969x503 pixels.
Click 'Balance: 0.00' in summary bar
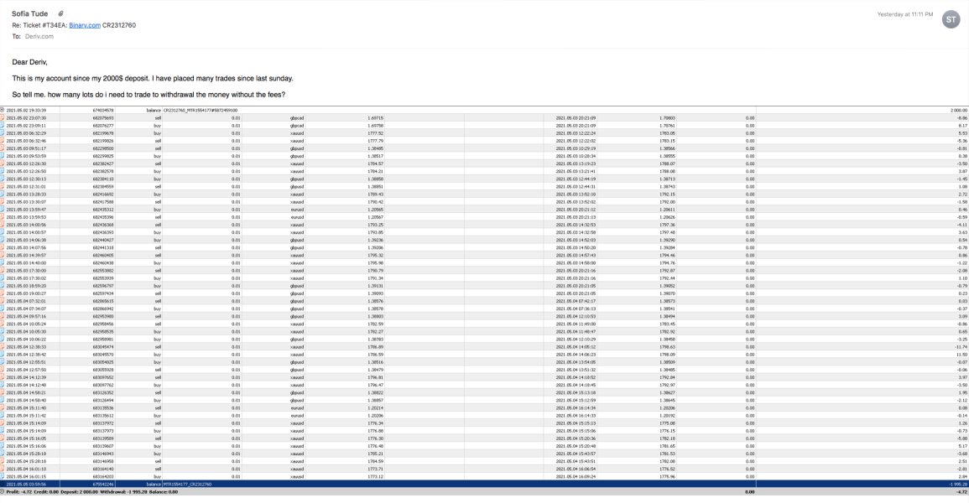pos(165,492)
